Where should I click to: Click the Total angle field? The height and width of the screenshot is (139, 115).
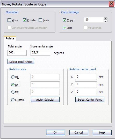pyautogui.click(x=17, y=53)
